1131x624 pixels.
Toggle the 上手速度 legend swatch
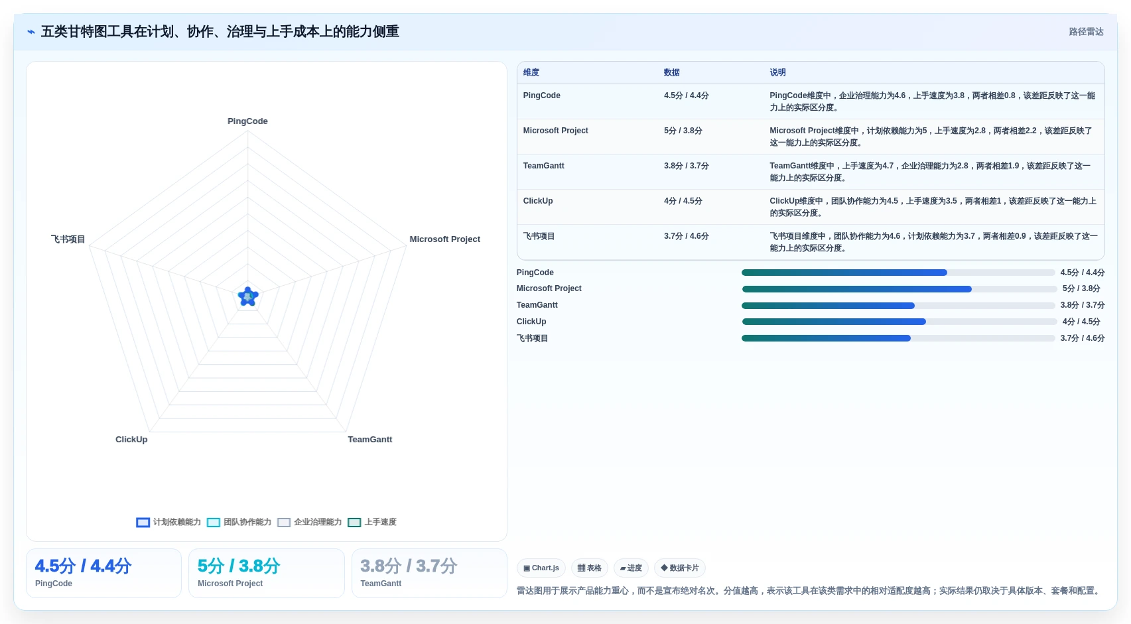pyautogui.click(x=354, y=523)
